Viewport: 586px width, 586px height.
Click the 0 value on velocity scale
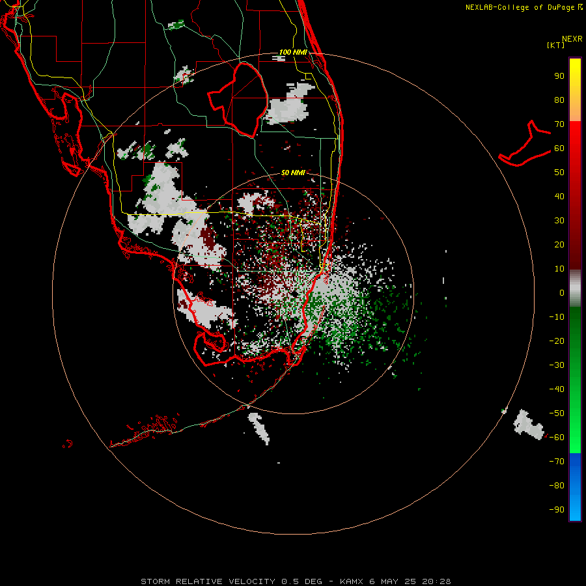click(x=562, y=293)
